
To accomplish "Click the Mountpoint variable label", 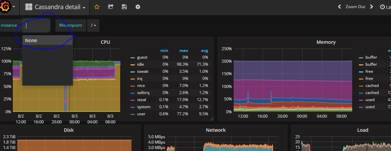I will tap(71, 25).
